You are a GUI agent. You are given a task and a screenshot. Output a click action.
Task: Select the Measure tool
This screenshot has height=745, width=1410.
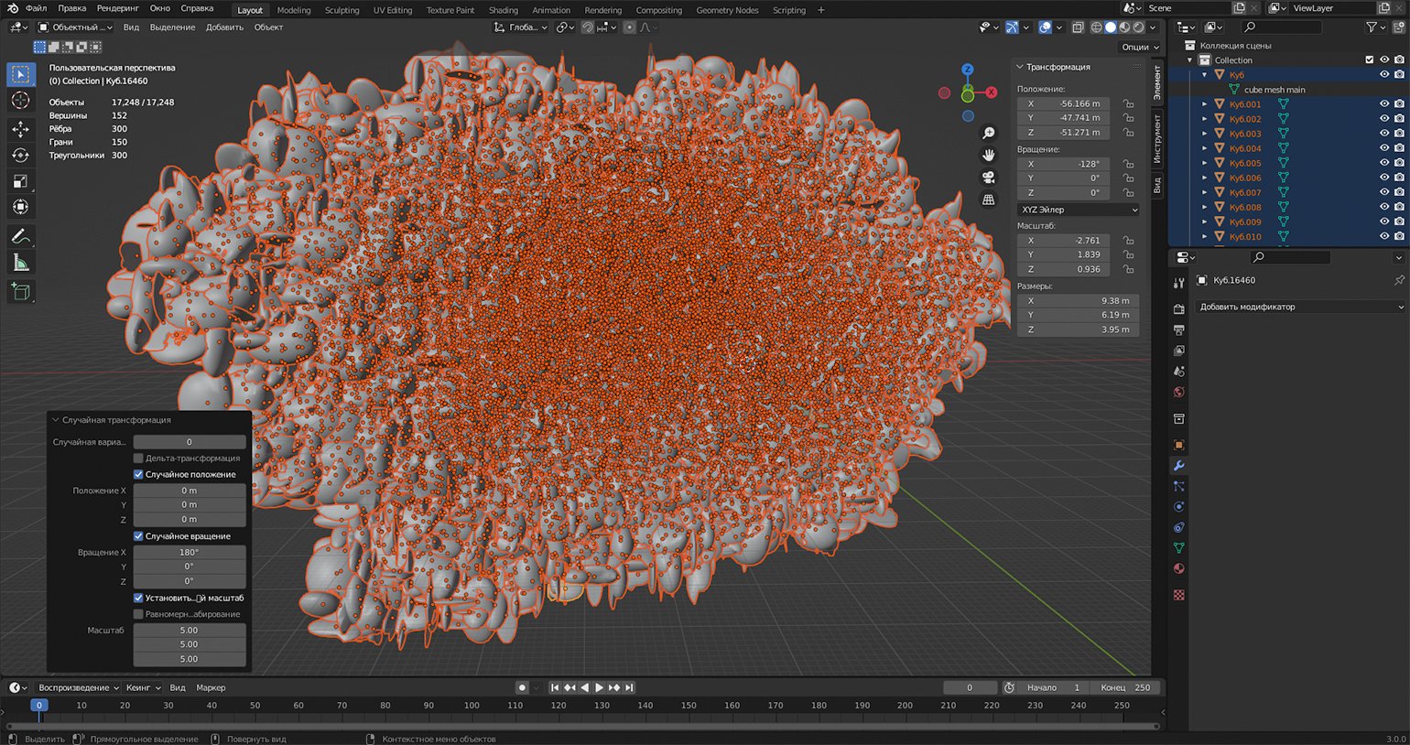[x=20, y=263]
